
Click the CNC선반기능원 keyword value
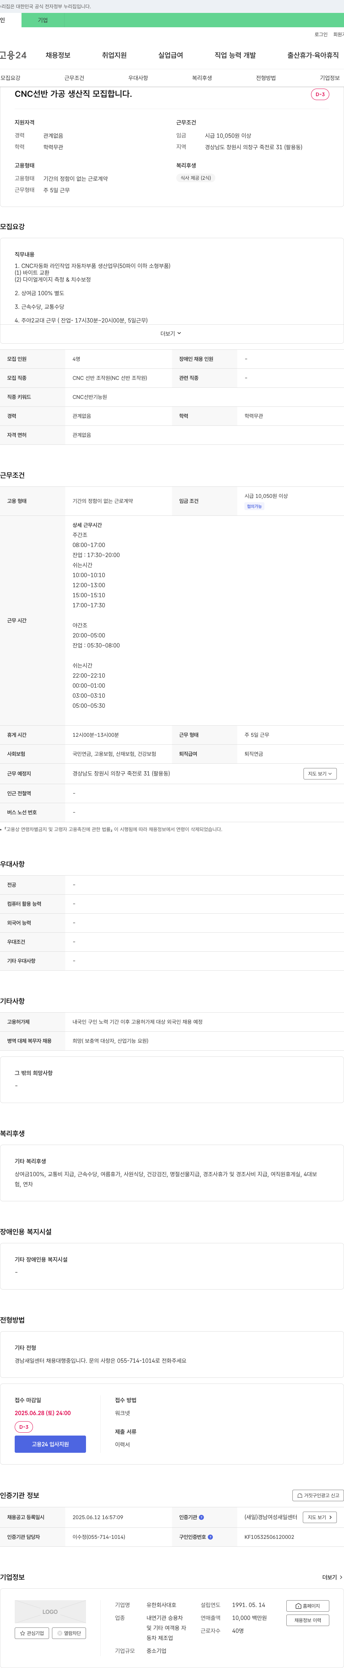[x=90, y=397]
